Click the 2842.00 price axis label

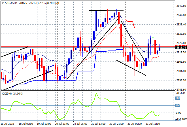[x=181, y=15]
